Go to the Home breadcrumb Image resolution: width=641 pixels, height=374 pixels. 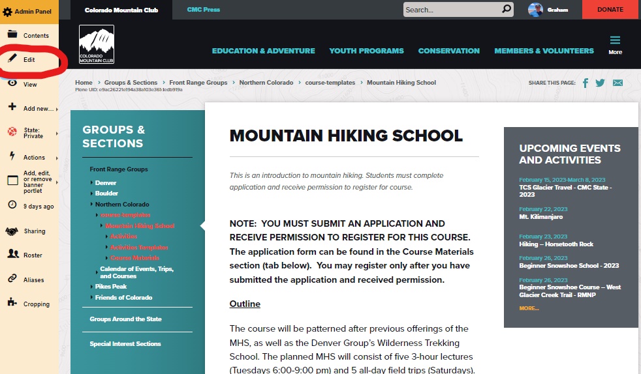coord(84,82)
